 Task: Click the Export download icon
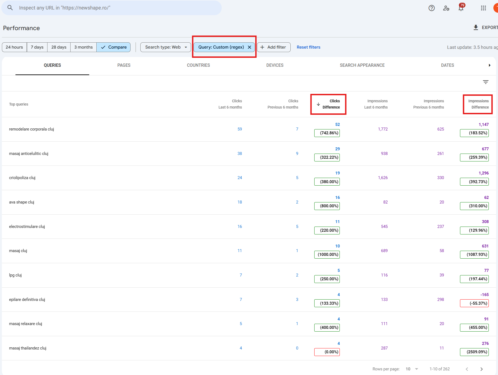coord(476,27)
